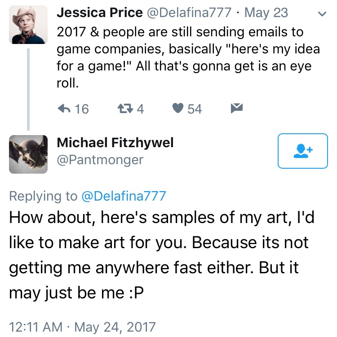The width and height of the screenshot is (337, 337).
Task: Open Jessica Price's profile picture
Action: point(28,25)
